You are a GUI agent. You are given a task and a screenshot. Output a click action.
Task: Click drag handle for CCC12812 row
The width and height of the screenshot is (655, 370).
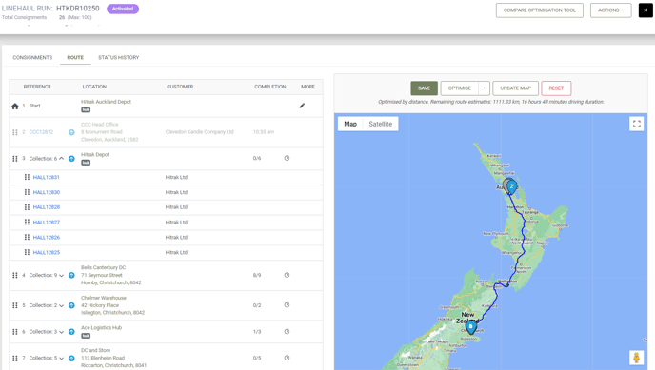(15, 132)
